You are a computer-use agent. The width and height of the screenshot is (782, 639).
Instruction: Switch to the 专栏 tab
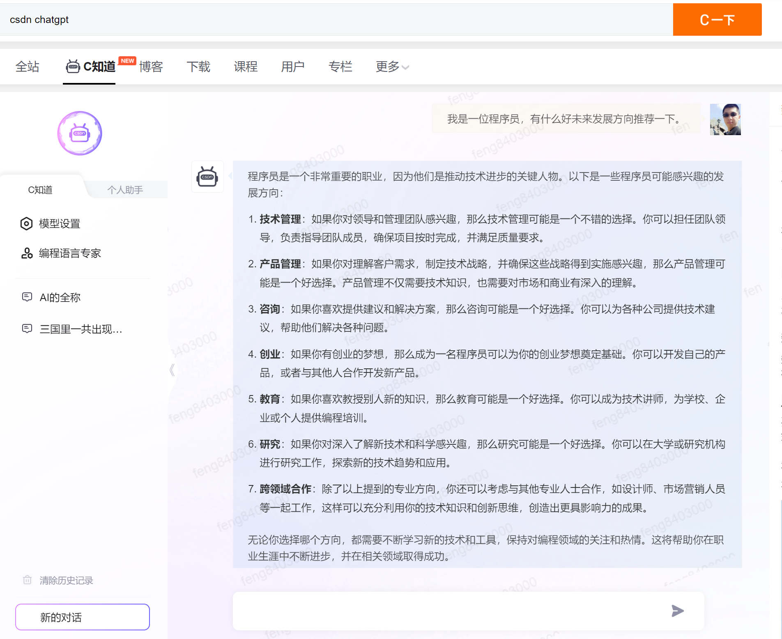click(x=341, y=67)
